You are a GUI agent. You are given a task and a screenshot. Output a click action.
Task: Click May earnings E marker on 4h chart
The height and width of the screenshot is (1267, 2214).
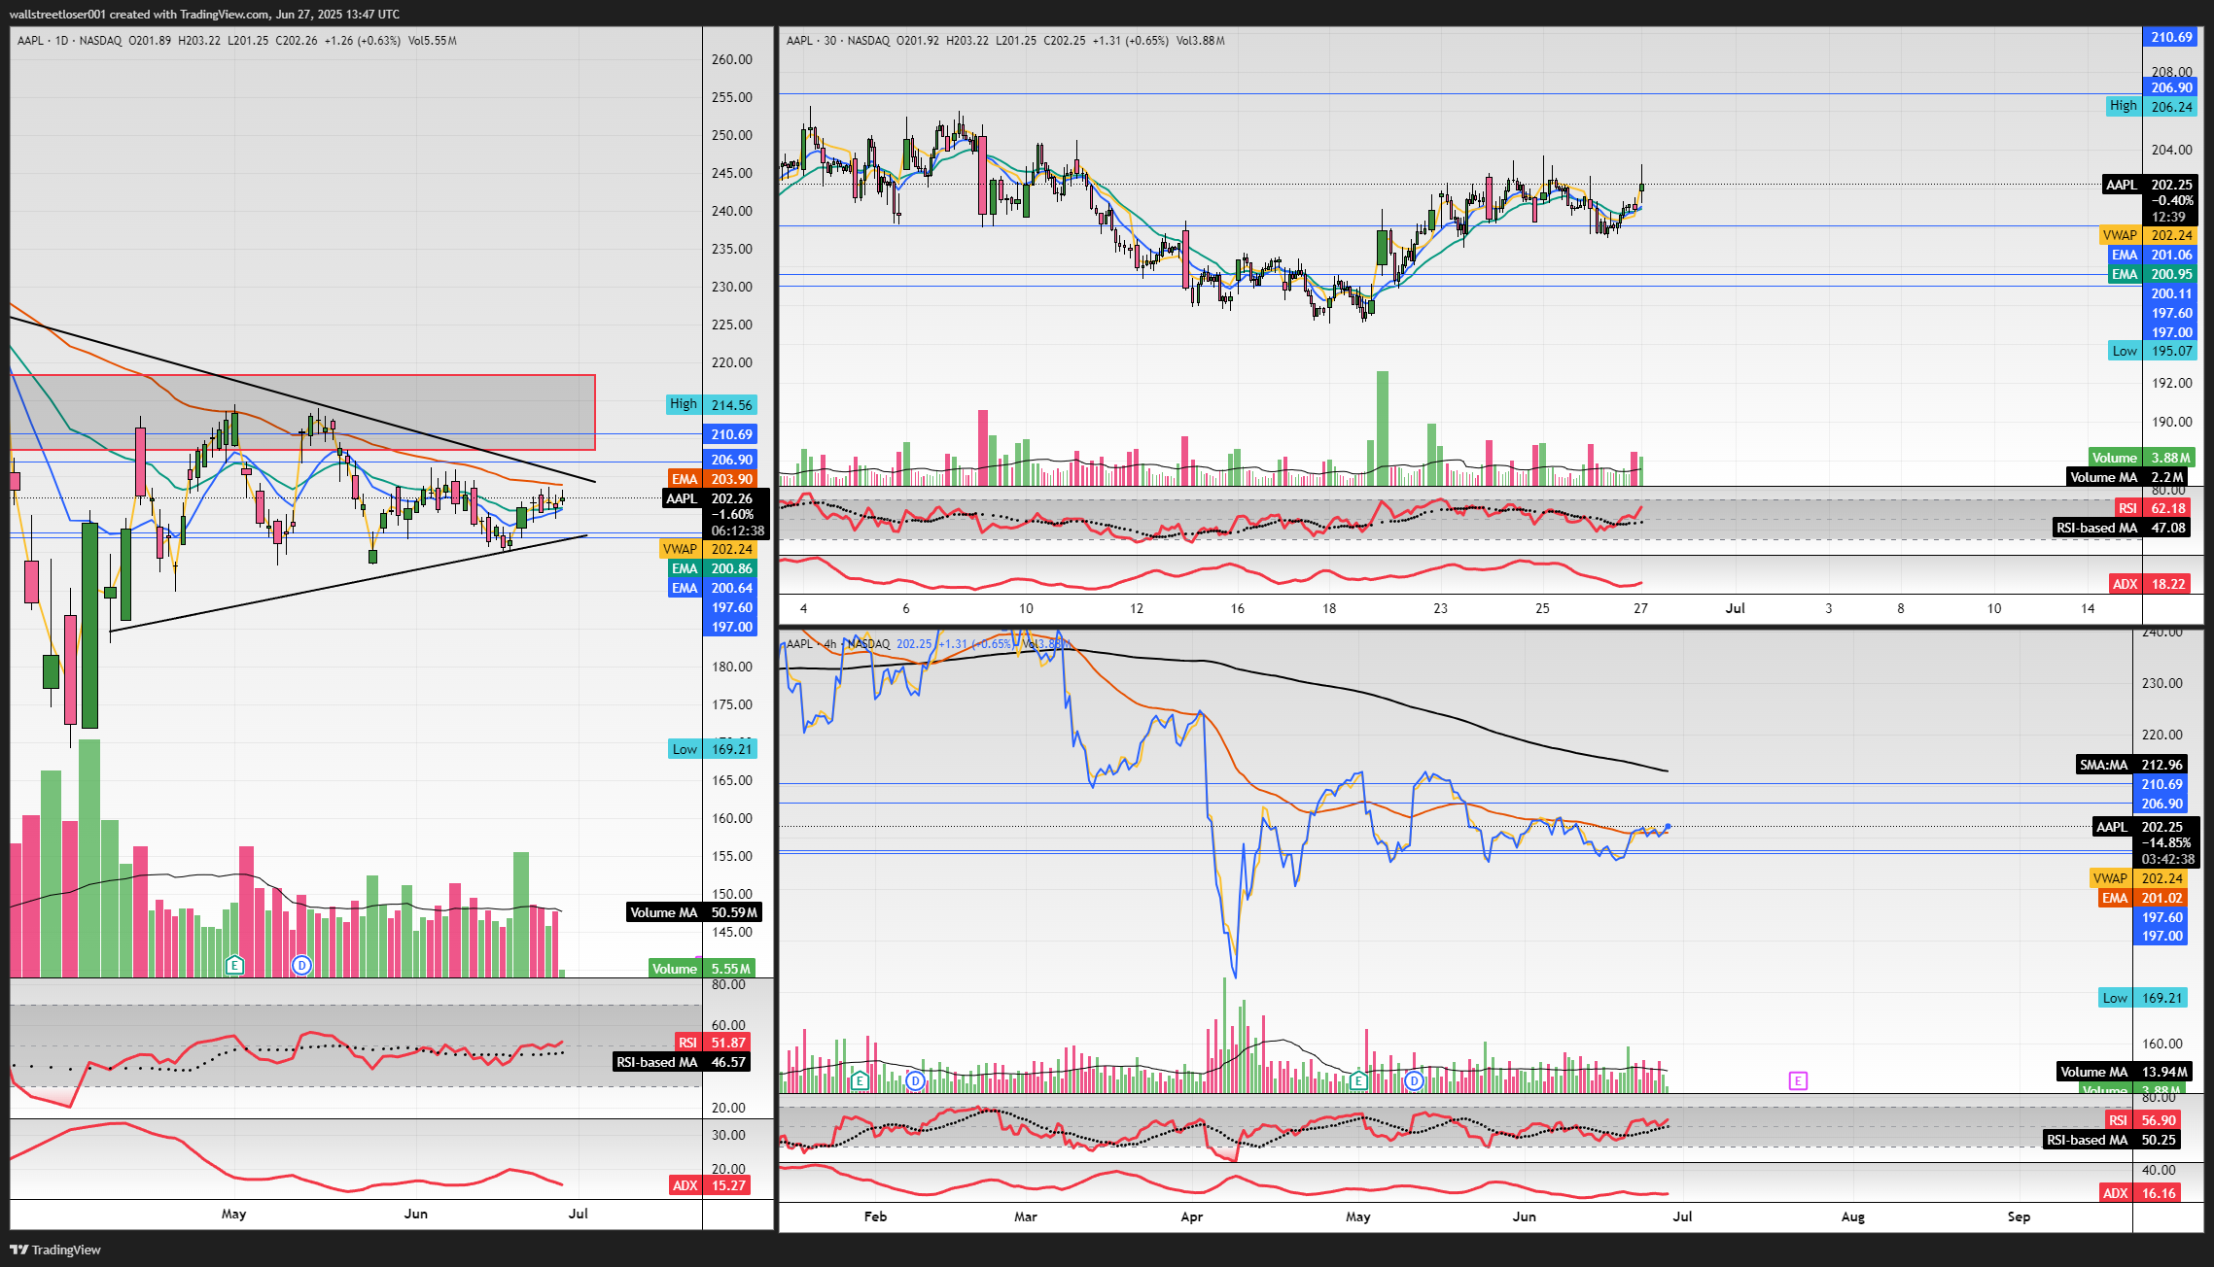1358,1080
